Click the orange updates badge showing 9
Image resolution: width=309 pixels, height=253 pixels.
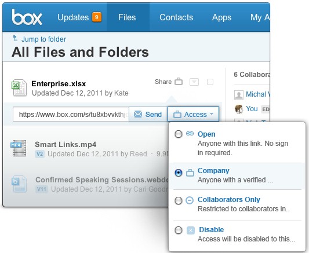tap(97, 17)
